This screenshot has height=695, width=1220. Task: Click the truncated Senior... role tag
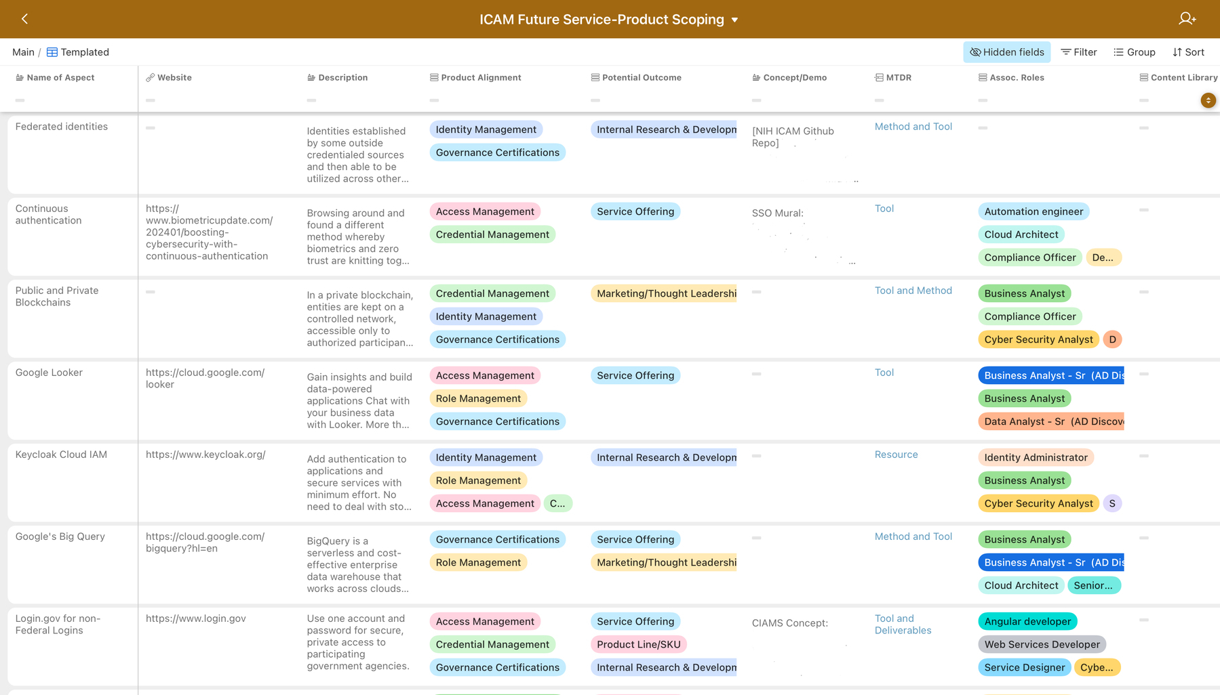[1094, 585]
